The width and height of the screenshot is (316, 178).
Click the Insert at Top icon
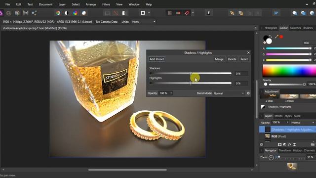303,13
